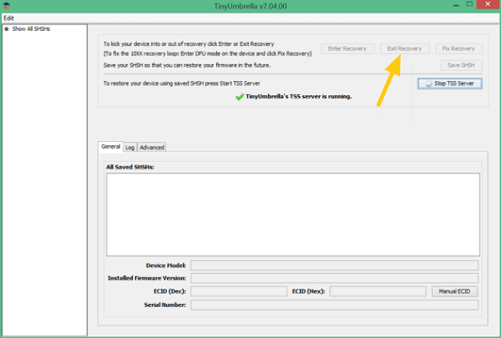The width and height of the screenshot is (501, 338).
Task: Click the 'Device Model:' label
Action: 166,265
